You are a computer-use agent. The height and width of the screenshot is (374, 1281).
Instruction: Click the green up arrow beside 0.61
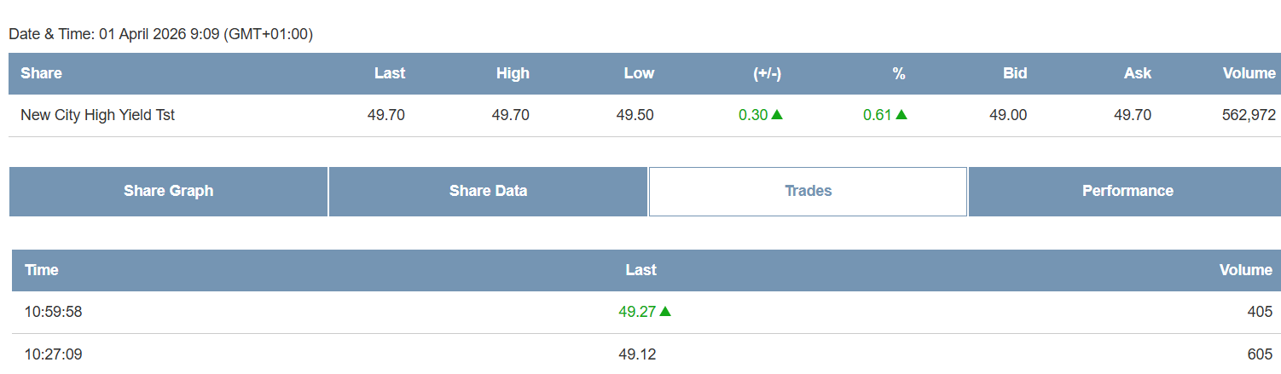tap(901, 115)
